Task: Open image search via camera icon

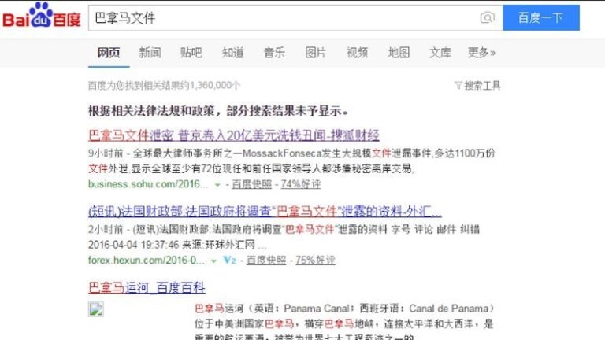Action: pyautogui.click(x=488, y=18)
